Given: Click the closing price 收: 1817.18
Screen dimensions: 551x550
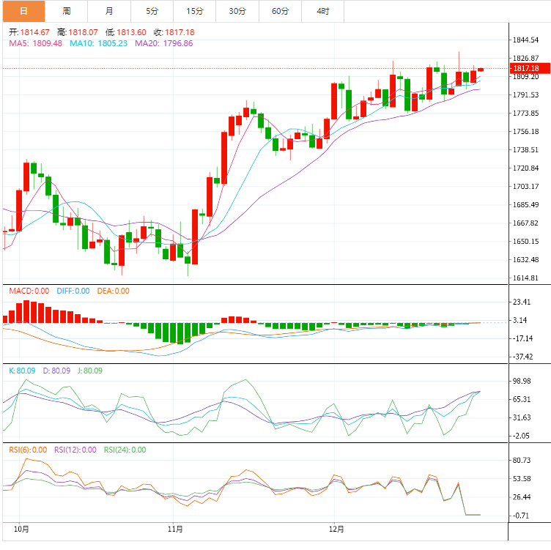Looking at the screenshot, I should pos(174,32).
